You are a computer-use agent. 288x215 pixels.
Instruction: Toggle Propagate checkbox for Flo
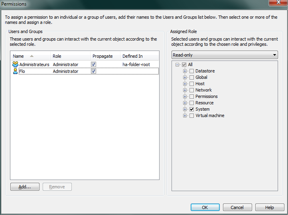tap(93, 71)
